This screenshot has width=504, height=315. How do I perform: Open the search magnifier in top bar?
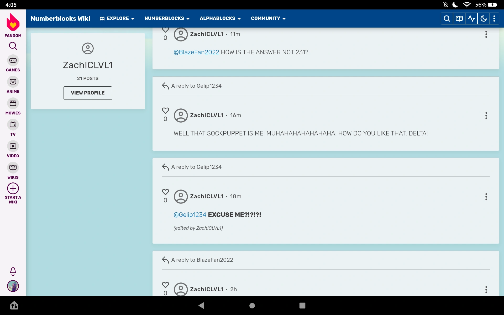447,18
